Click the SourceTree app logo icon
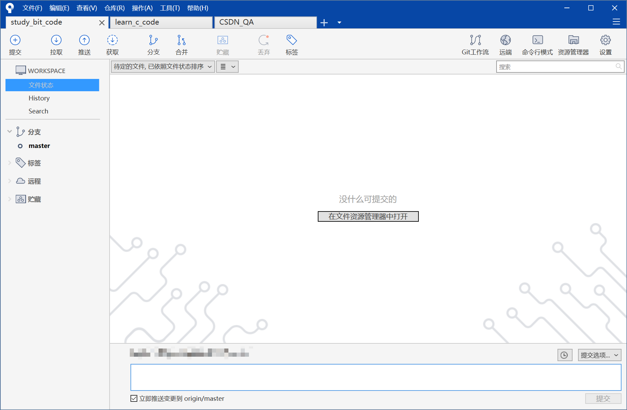 click(x=10, y=8)
